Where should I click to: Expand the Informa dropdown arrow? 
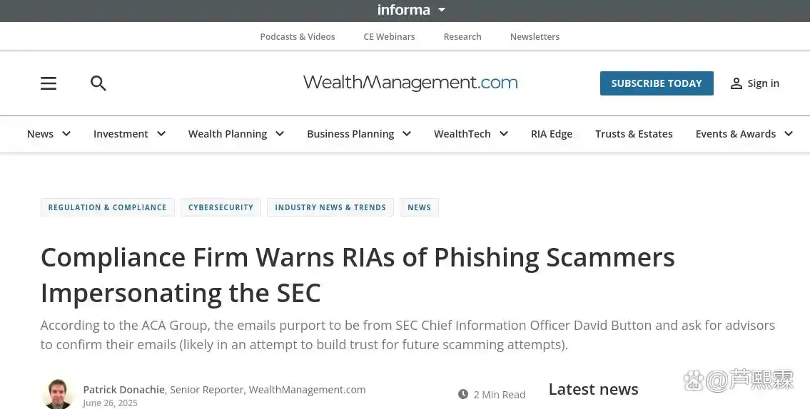click(442, 10)
